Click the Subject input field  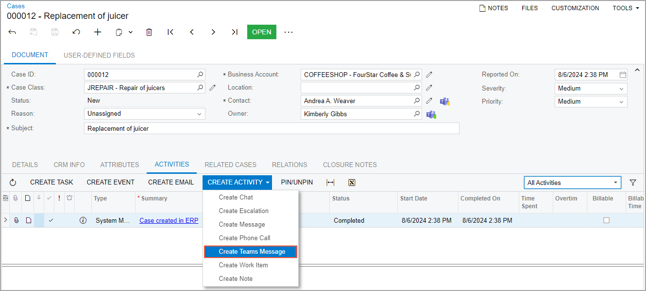click(271, 128)
